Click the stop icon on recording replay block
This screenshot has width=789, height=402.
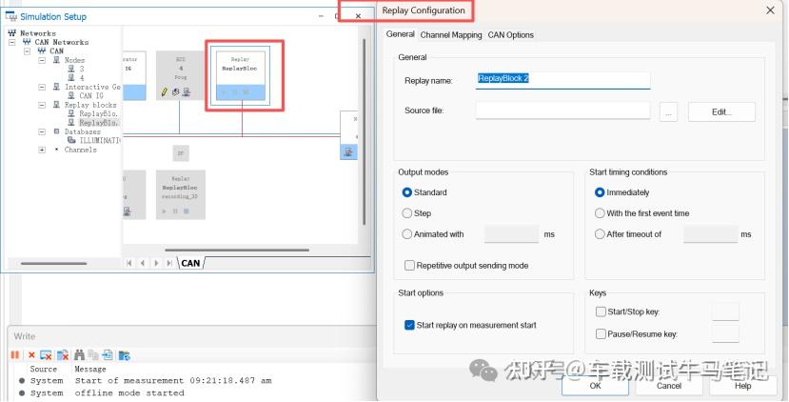pos(187,211)
